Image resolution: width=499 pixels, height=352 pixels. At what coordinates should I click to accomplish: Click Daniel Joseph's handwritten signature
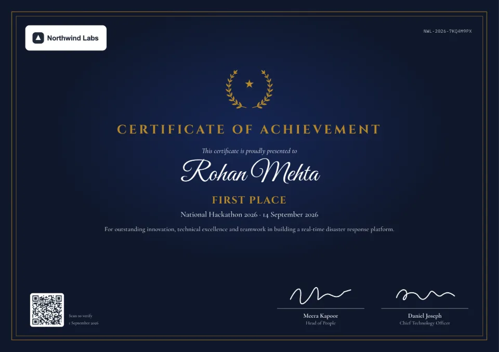425,294
